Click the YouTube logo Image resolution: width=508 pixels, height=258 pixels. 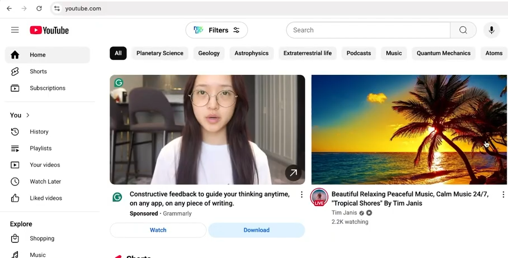[x=49, y=30]
